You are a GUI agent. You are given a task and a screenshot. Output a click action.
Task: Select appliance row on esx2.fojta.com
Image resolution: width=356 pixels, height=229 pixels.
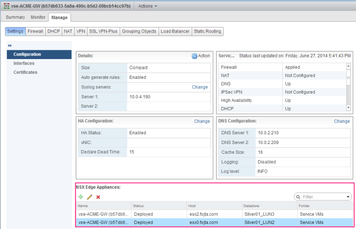click(215, 214)
